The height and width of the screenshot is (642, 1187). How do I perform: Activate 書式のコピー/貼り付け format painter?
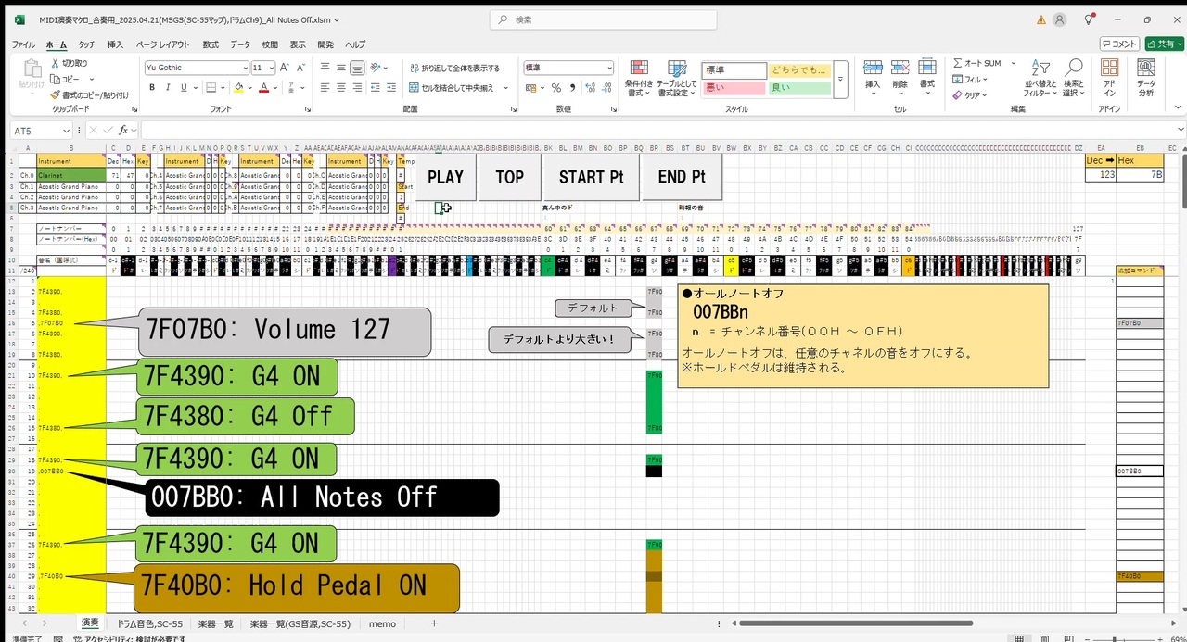tap(55, 94)
